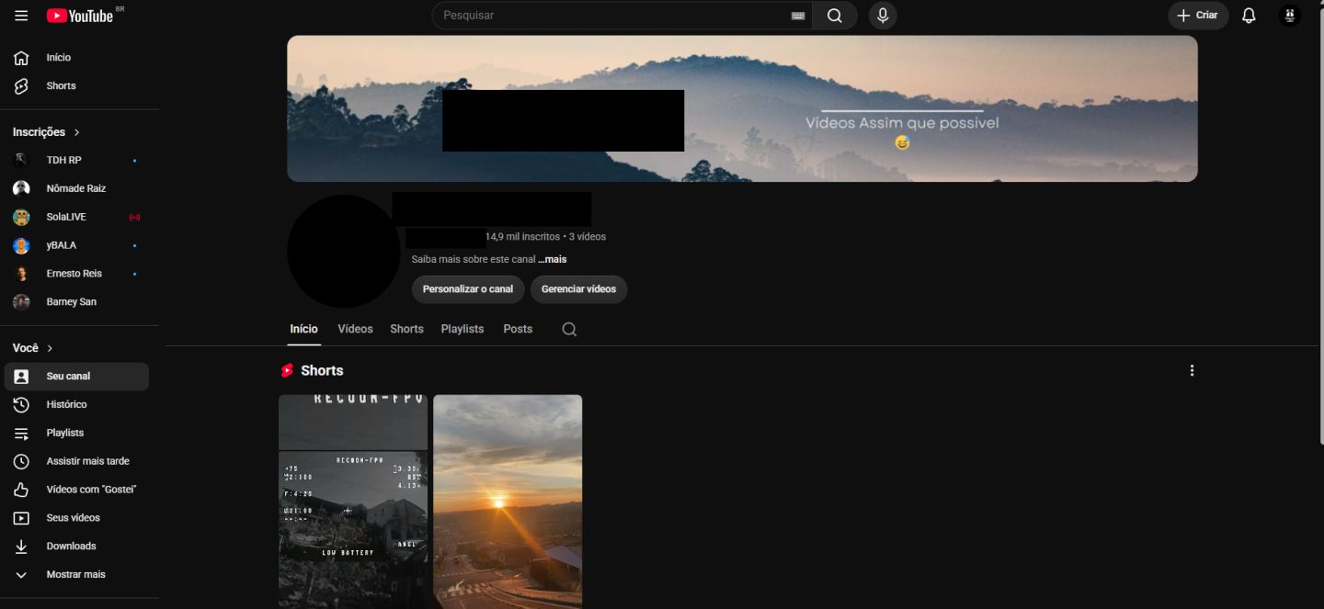Open the Criar dropdown button
The image size is (1324, 609).
pyautogui.click(x=1198, y=16)
